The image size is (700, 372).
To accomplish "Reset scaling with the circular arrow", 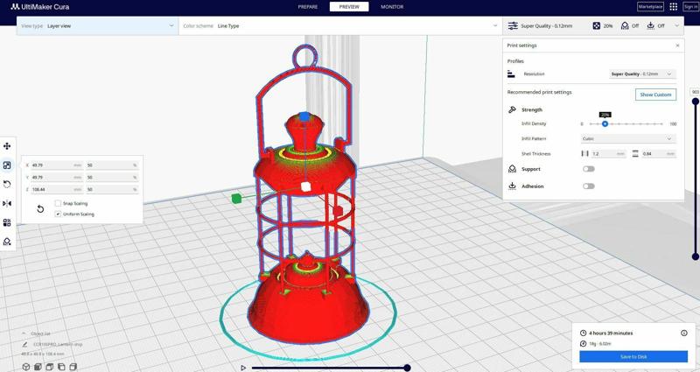I will 40,208.
